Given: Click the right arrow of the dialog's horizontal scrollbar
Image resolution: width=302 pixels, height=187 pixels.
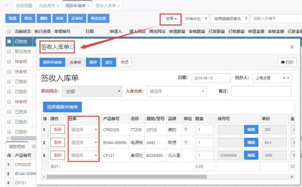Looking at the screenshot, I should coord(292,177).
